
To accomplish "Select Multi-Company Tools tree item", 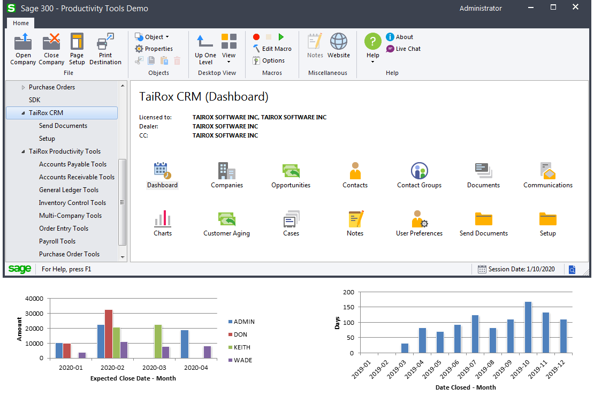I will tap(71, 216).
